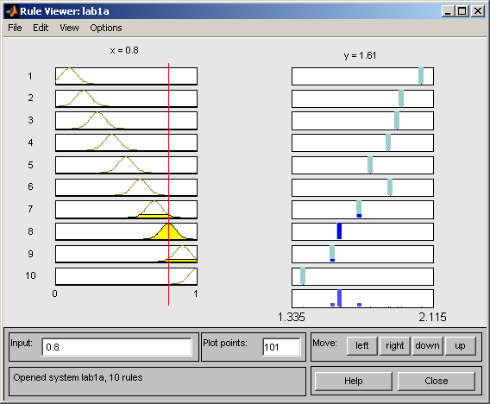This screenshot has width=490, height=404.
Task: Click rule 7 input membership plot
Action: 126,210
